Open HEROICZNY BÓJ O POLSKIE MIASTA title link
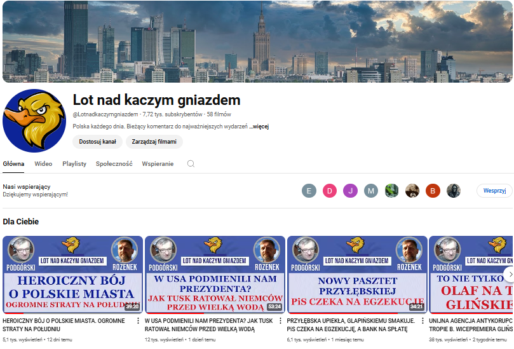The image size is (514, 349). point(64,325)
